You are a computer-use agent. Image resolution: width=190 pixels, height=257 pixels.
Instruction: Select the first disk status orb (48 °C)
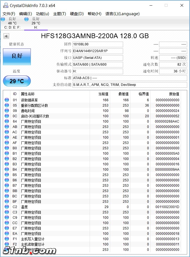3,19
